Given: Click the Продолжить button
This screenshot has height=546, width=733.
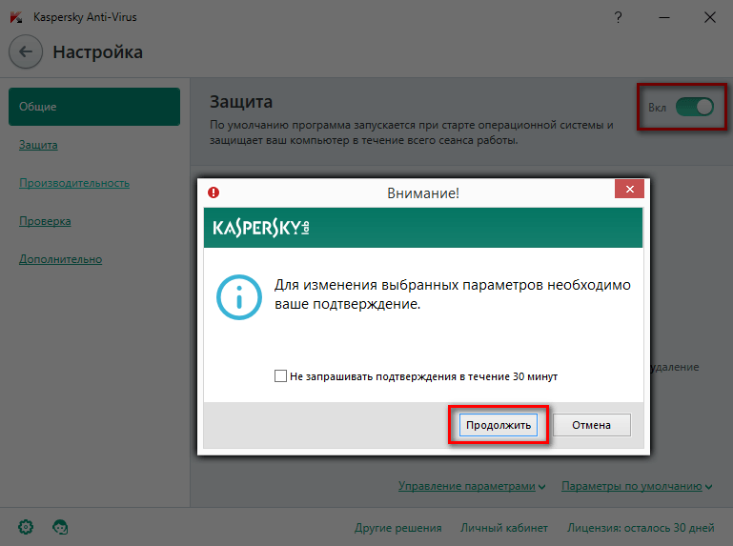Looking at the screenshot, I should [499, 425].
